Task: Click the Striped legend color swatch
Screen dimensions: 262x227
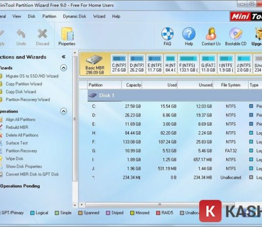Action: coord(108,213)
